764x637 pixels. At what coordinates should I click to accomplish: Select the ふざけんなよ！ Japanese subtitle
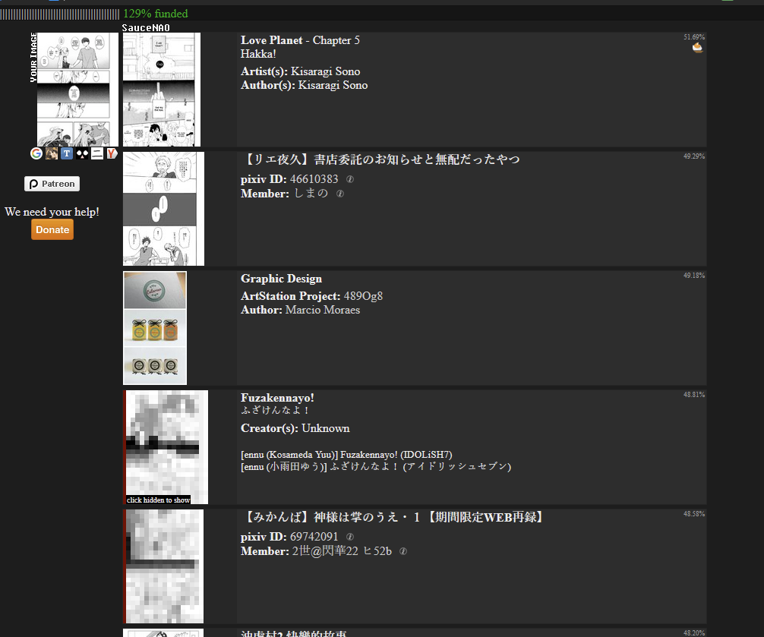click(x=275, y=411)
